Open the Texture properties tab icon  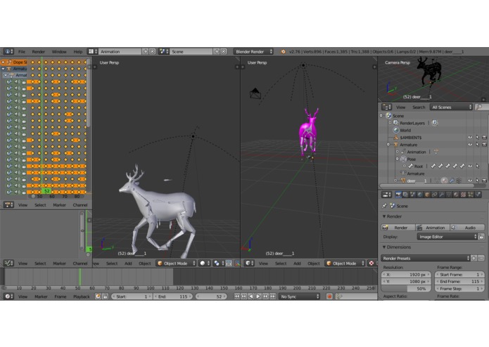tap(464, 195)
